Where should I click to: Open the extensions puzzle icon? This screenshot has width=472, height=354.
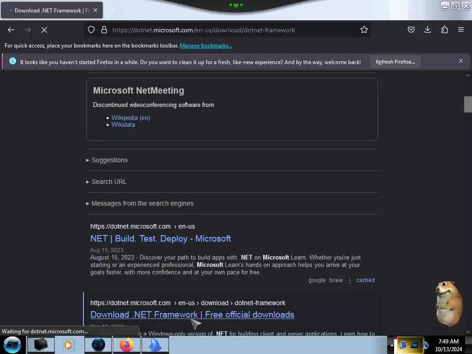[444, 29]
